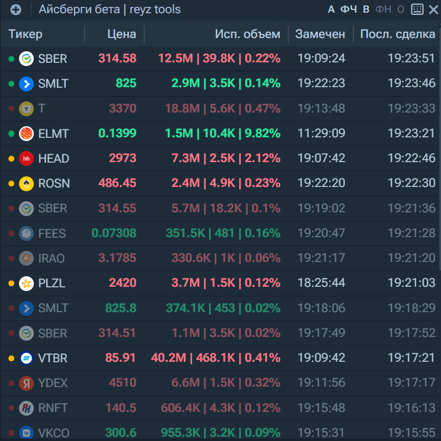Image resolution: width=441 pixels, height=441 pixels.
Task: Click volume 40.2M | 468.1K | 0.41%
Action: click(215, 358)
